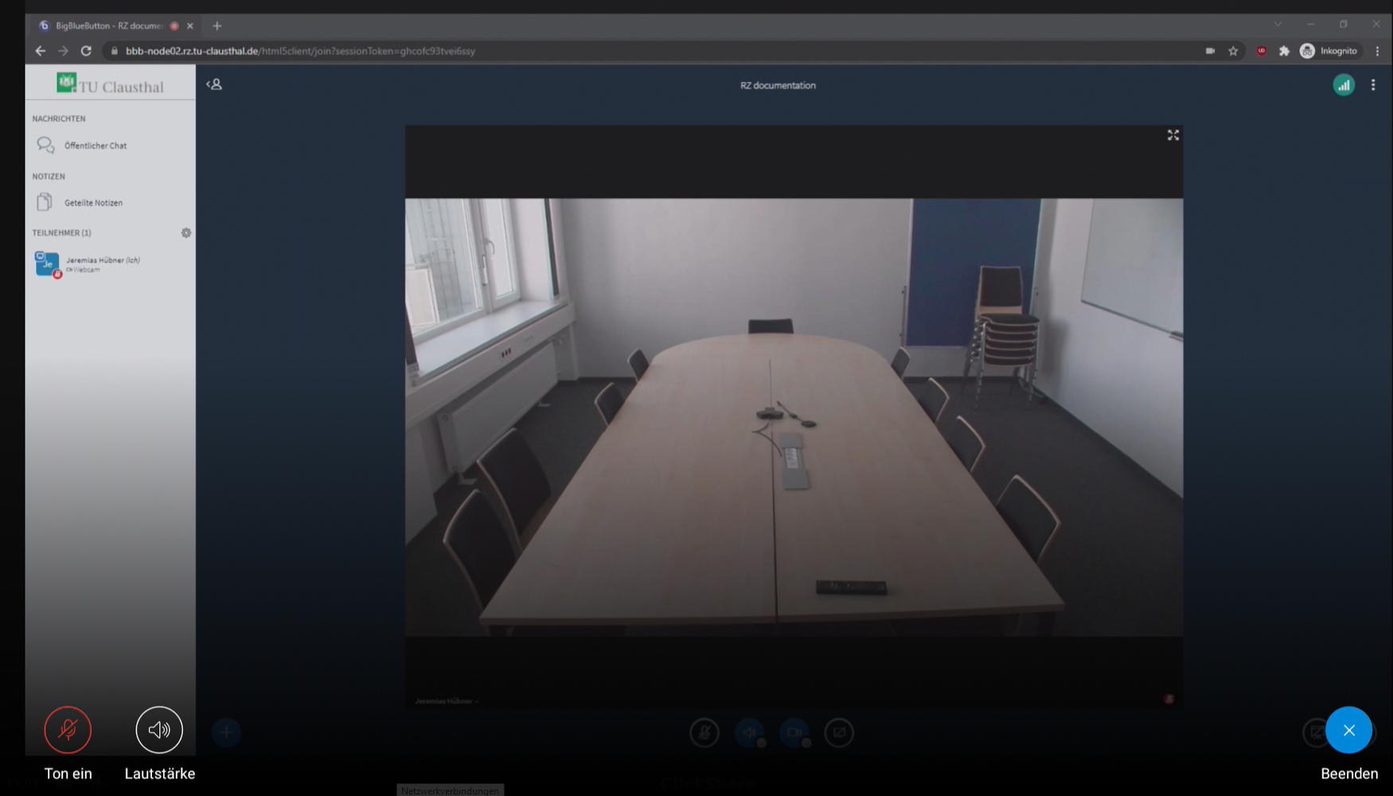Open a new browser tab
Screen dimensions: 1393x796
point(217,25)
